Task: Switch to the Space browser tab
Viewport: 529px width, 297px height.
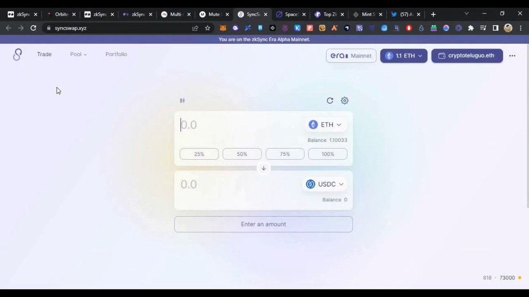Action: [290, 14]
